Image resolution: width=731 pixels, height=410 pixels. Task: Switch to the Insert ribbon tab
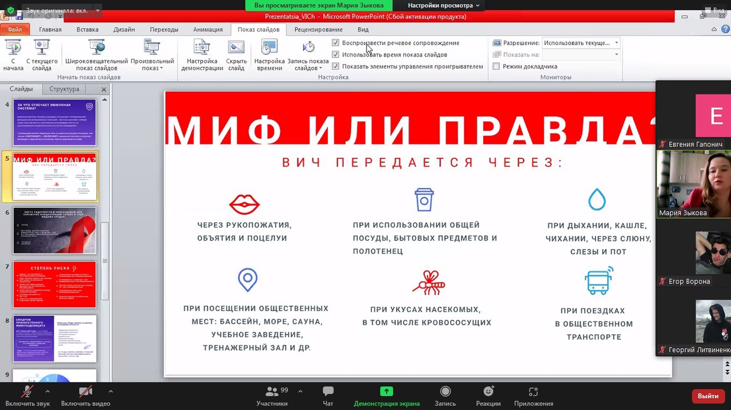pyautogui.click(x=87, y=30)
